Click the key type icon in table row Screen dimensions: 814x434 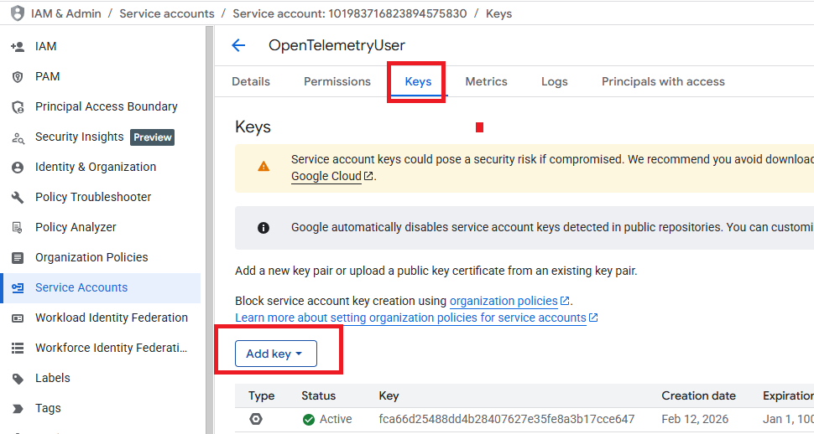[x=256, y=419]
